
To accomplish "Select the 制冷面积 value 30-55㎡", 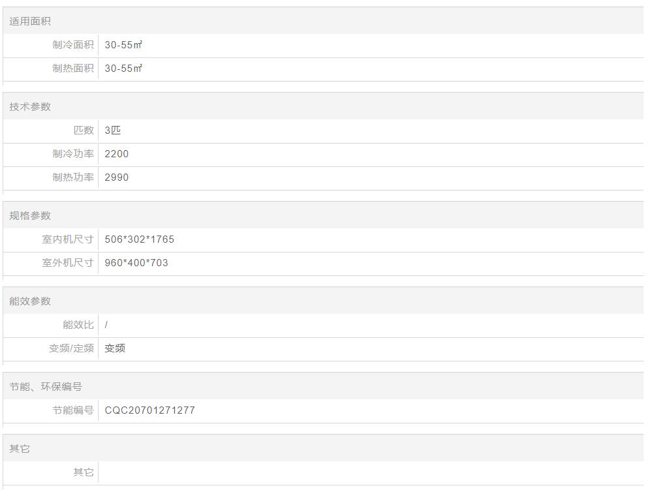I will (123, 45).
